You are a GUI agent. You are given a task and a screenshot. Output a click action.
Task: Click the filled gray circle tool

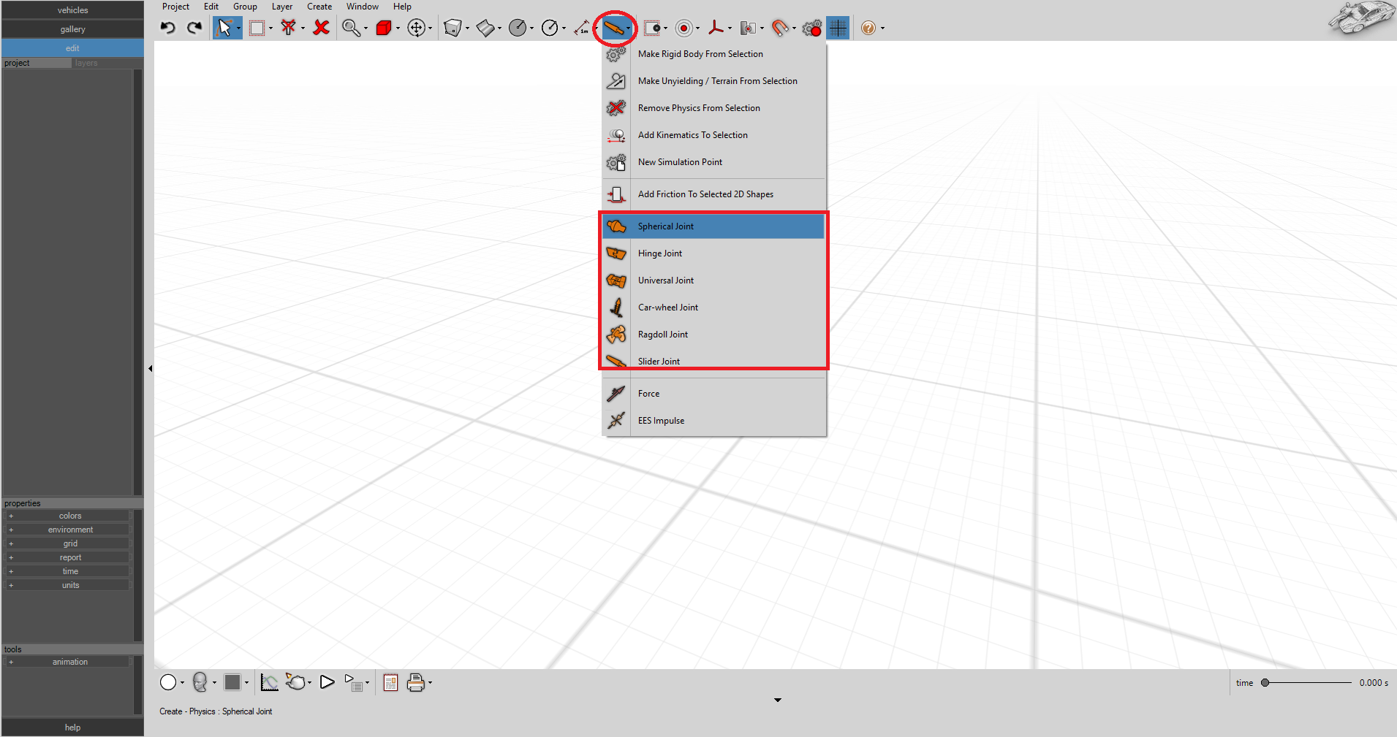click(x=517, y=28)
